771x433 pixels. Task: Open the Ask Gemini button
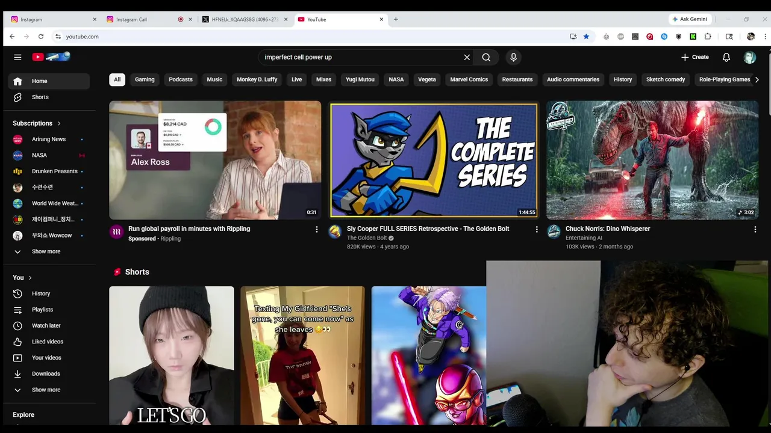coord(690,19)
